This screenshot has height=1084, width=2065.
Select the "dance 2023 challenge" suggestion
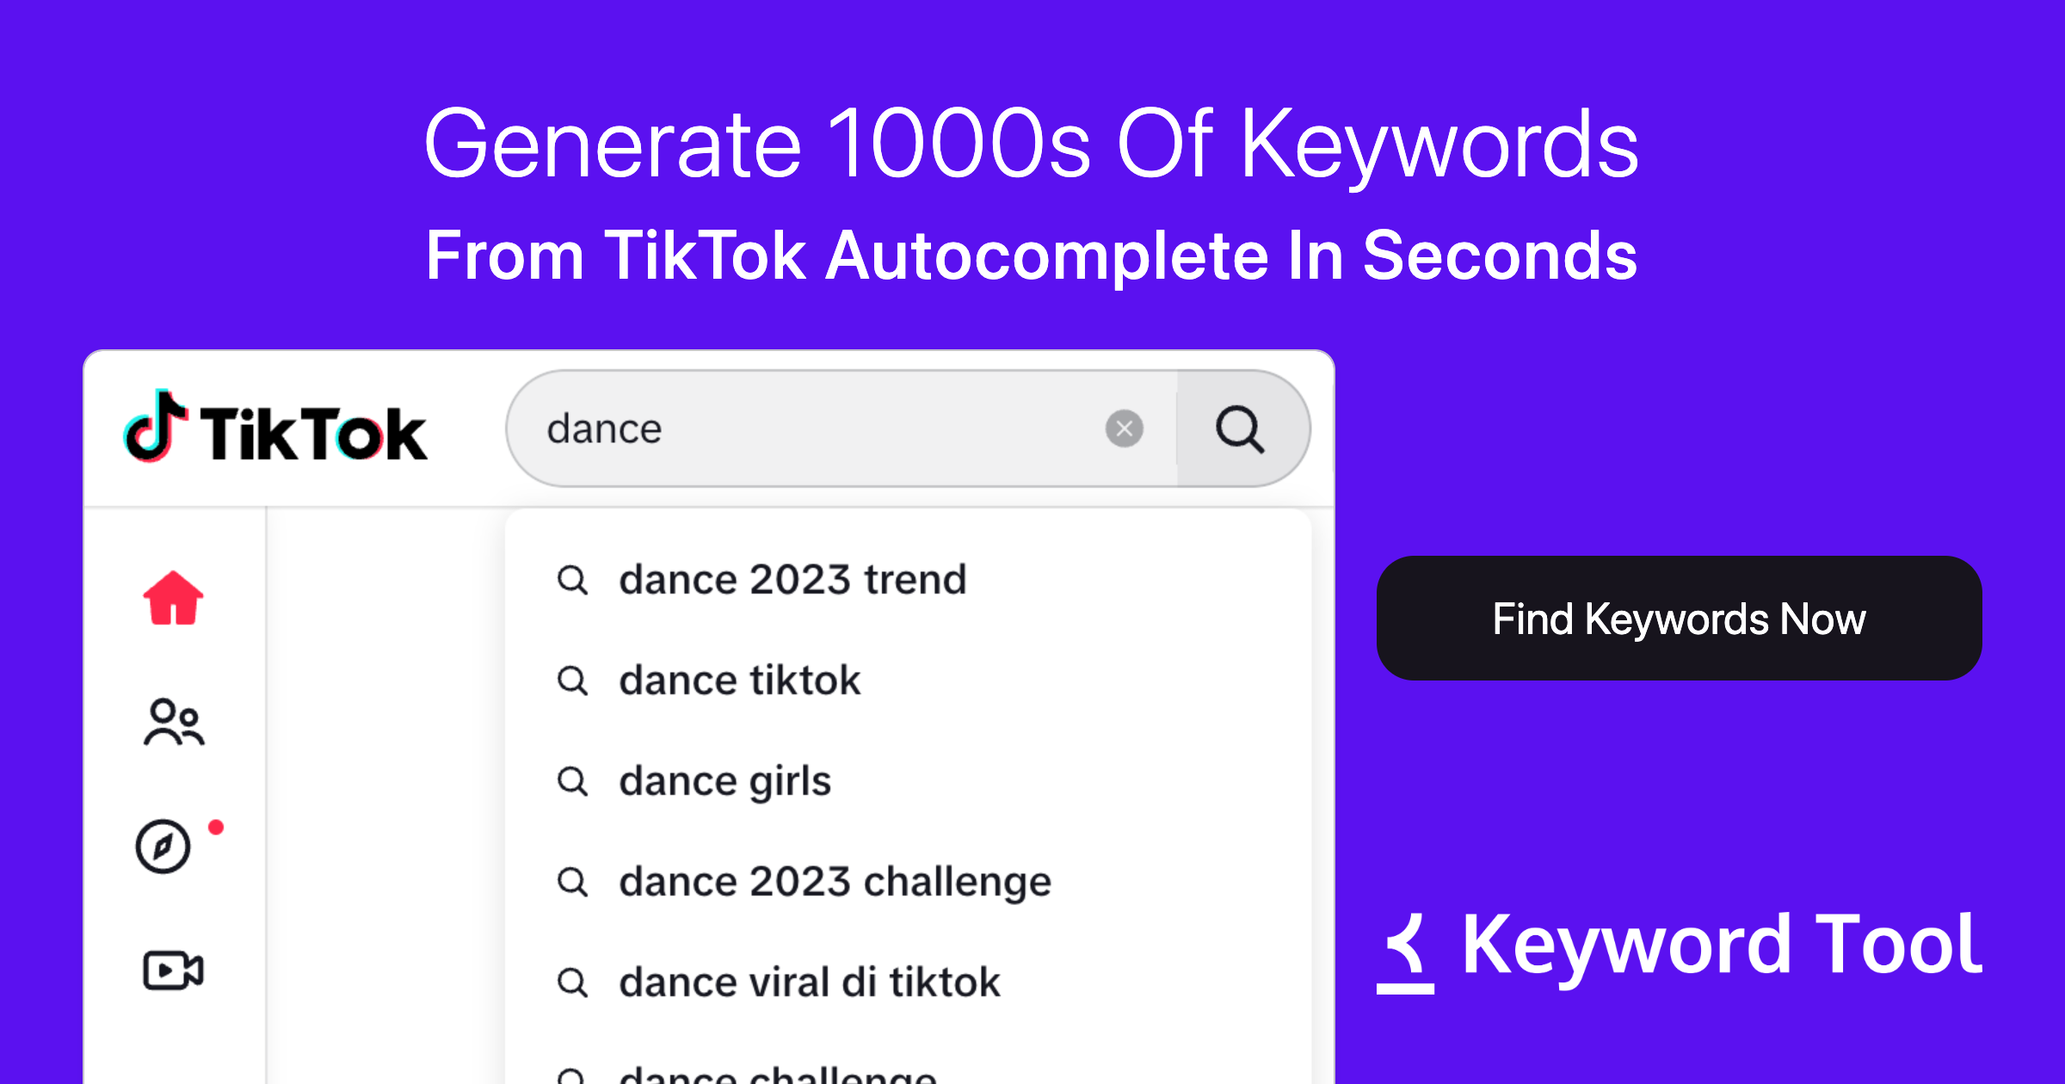tap(835, 882)
